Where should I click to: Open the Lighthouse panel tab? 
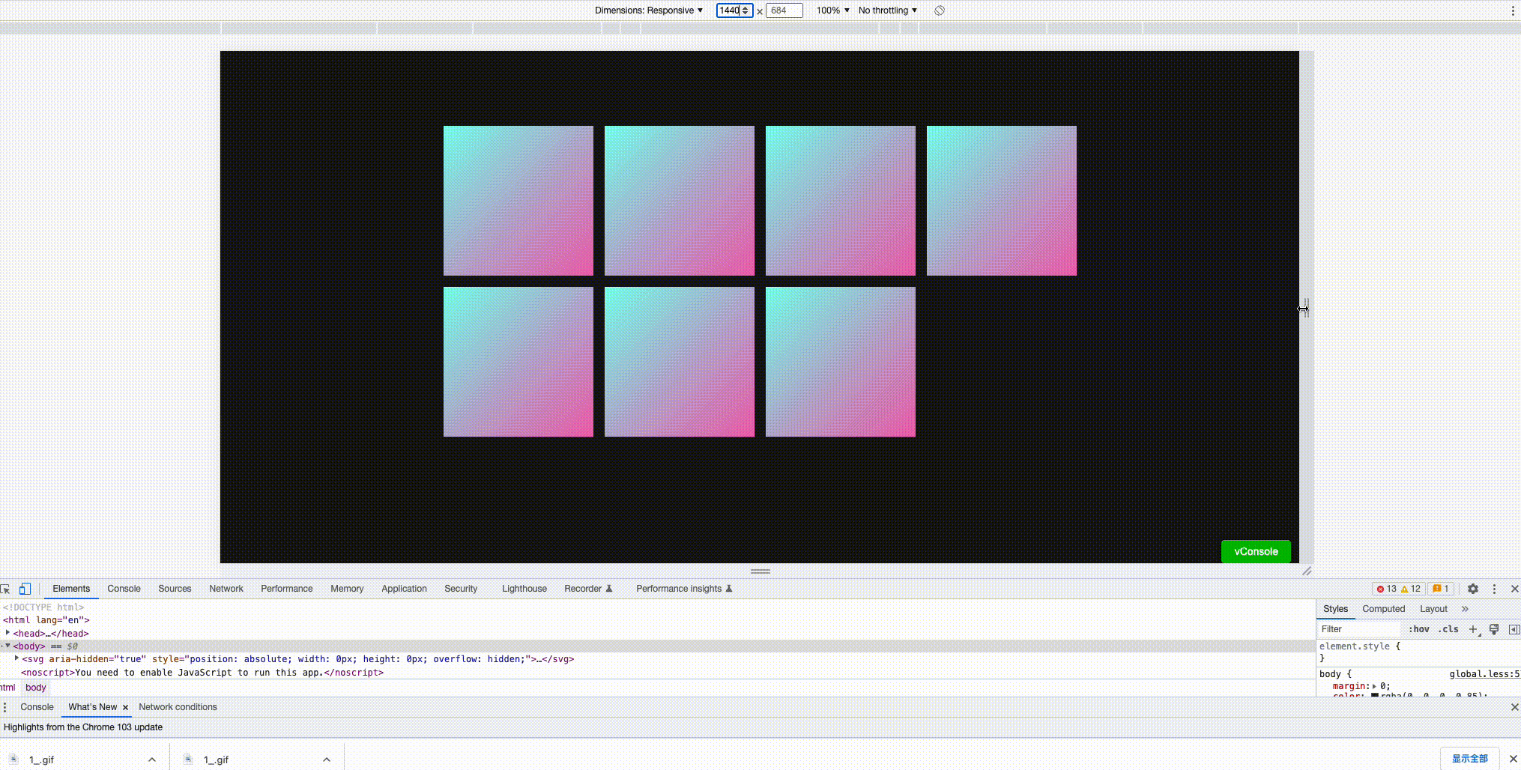pyautogui.click(x=524, y=589)
